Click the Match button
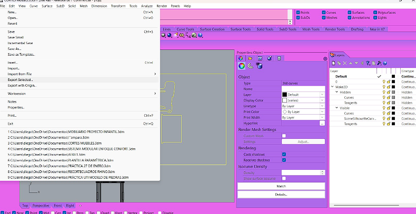Viewport: 416px width, 214px height. pyautogui.click(x=281, y=186)
